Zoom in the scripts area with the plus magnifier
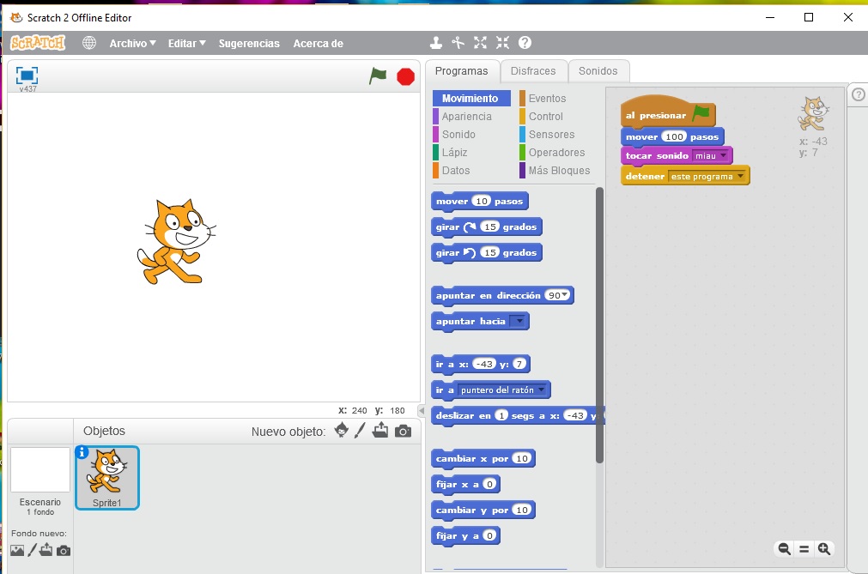The height and width of the screenshot is (574, 868). coord(823,548)
